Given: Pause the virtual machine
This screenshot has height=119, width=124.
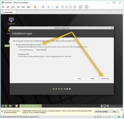Looking at the screenshot, I should pyautogui.click(x=35, y=7).
